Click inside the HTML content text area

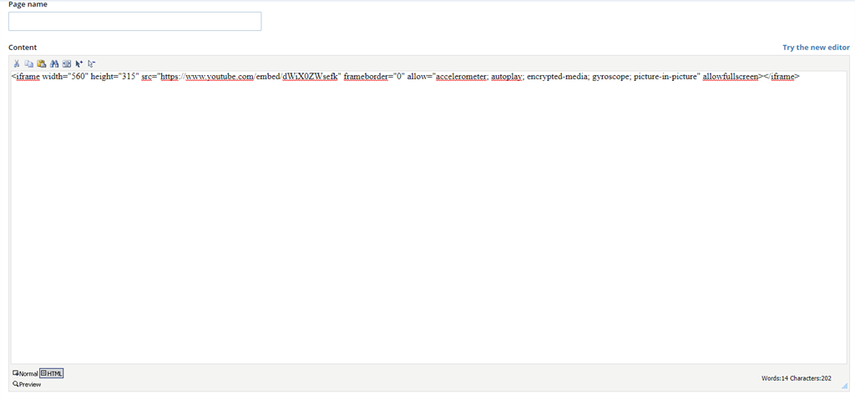(427, 218)
